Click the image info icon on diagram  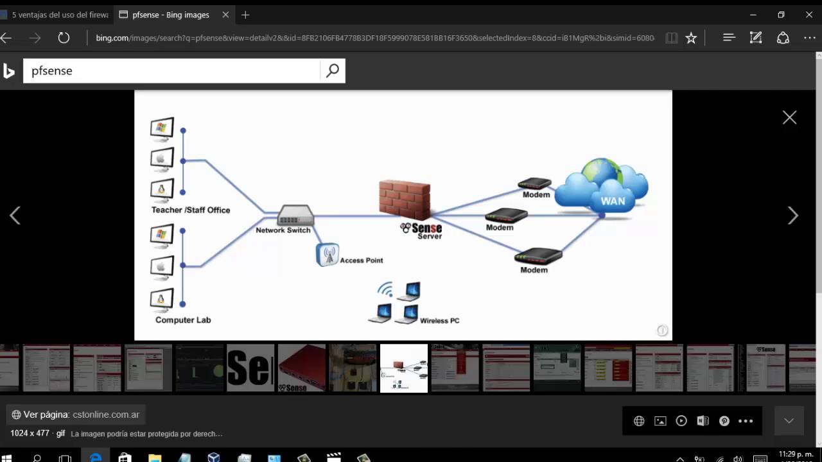pyautogui.click(x=662, y=330)
